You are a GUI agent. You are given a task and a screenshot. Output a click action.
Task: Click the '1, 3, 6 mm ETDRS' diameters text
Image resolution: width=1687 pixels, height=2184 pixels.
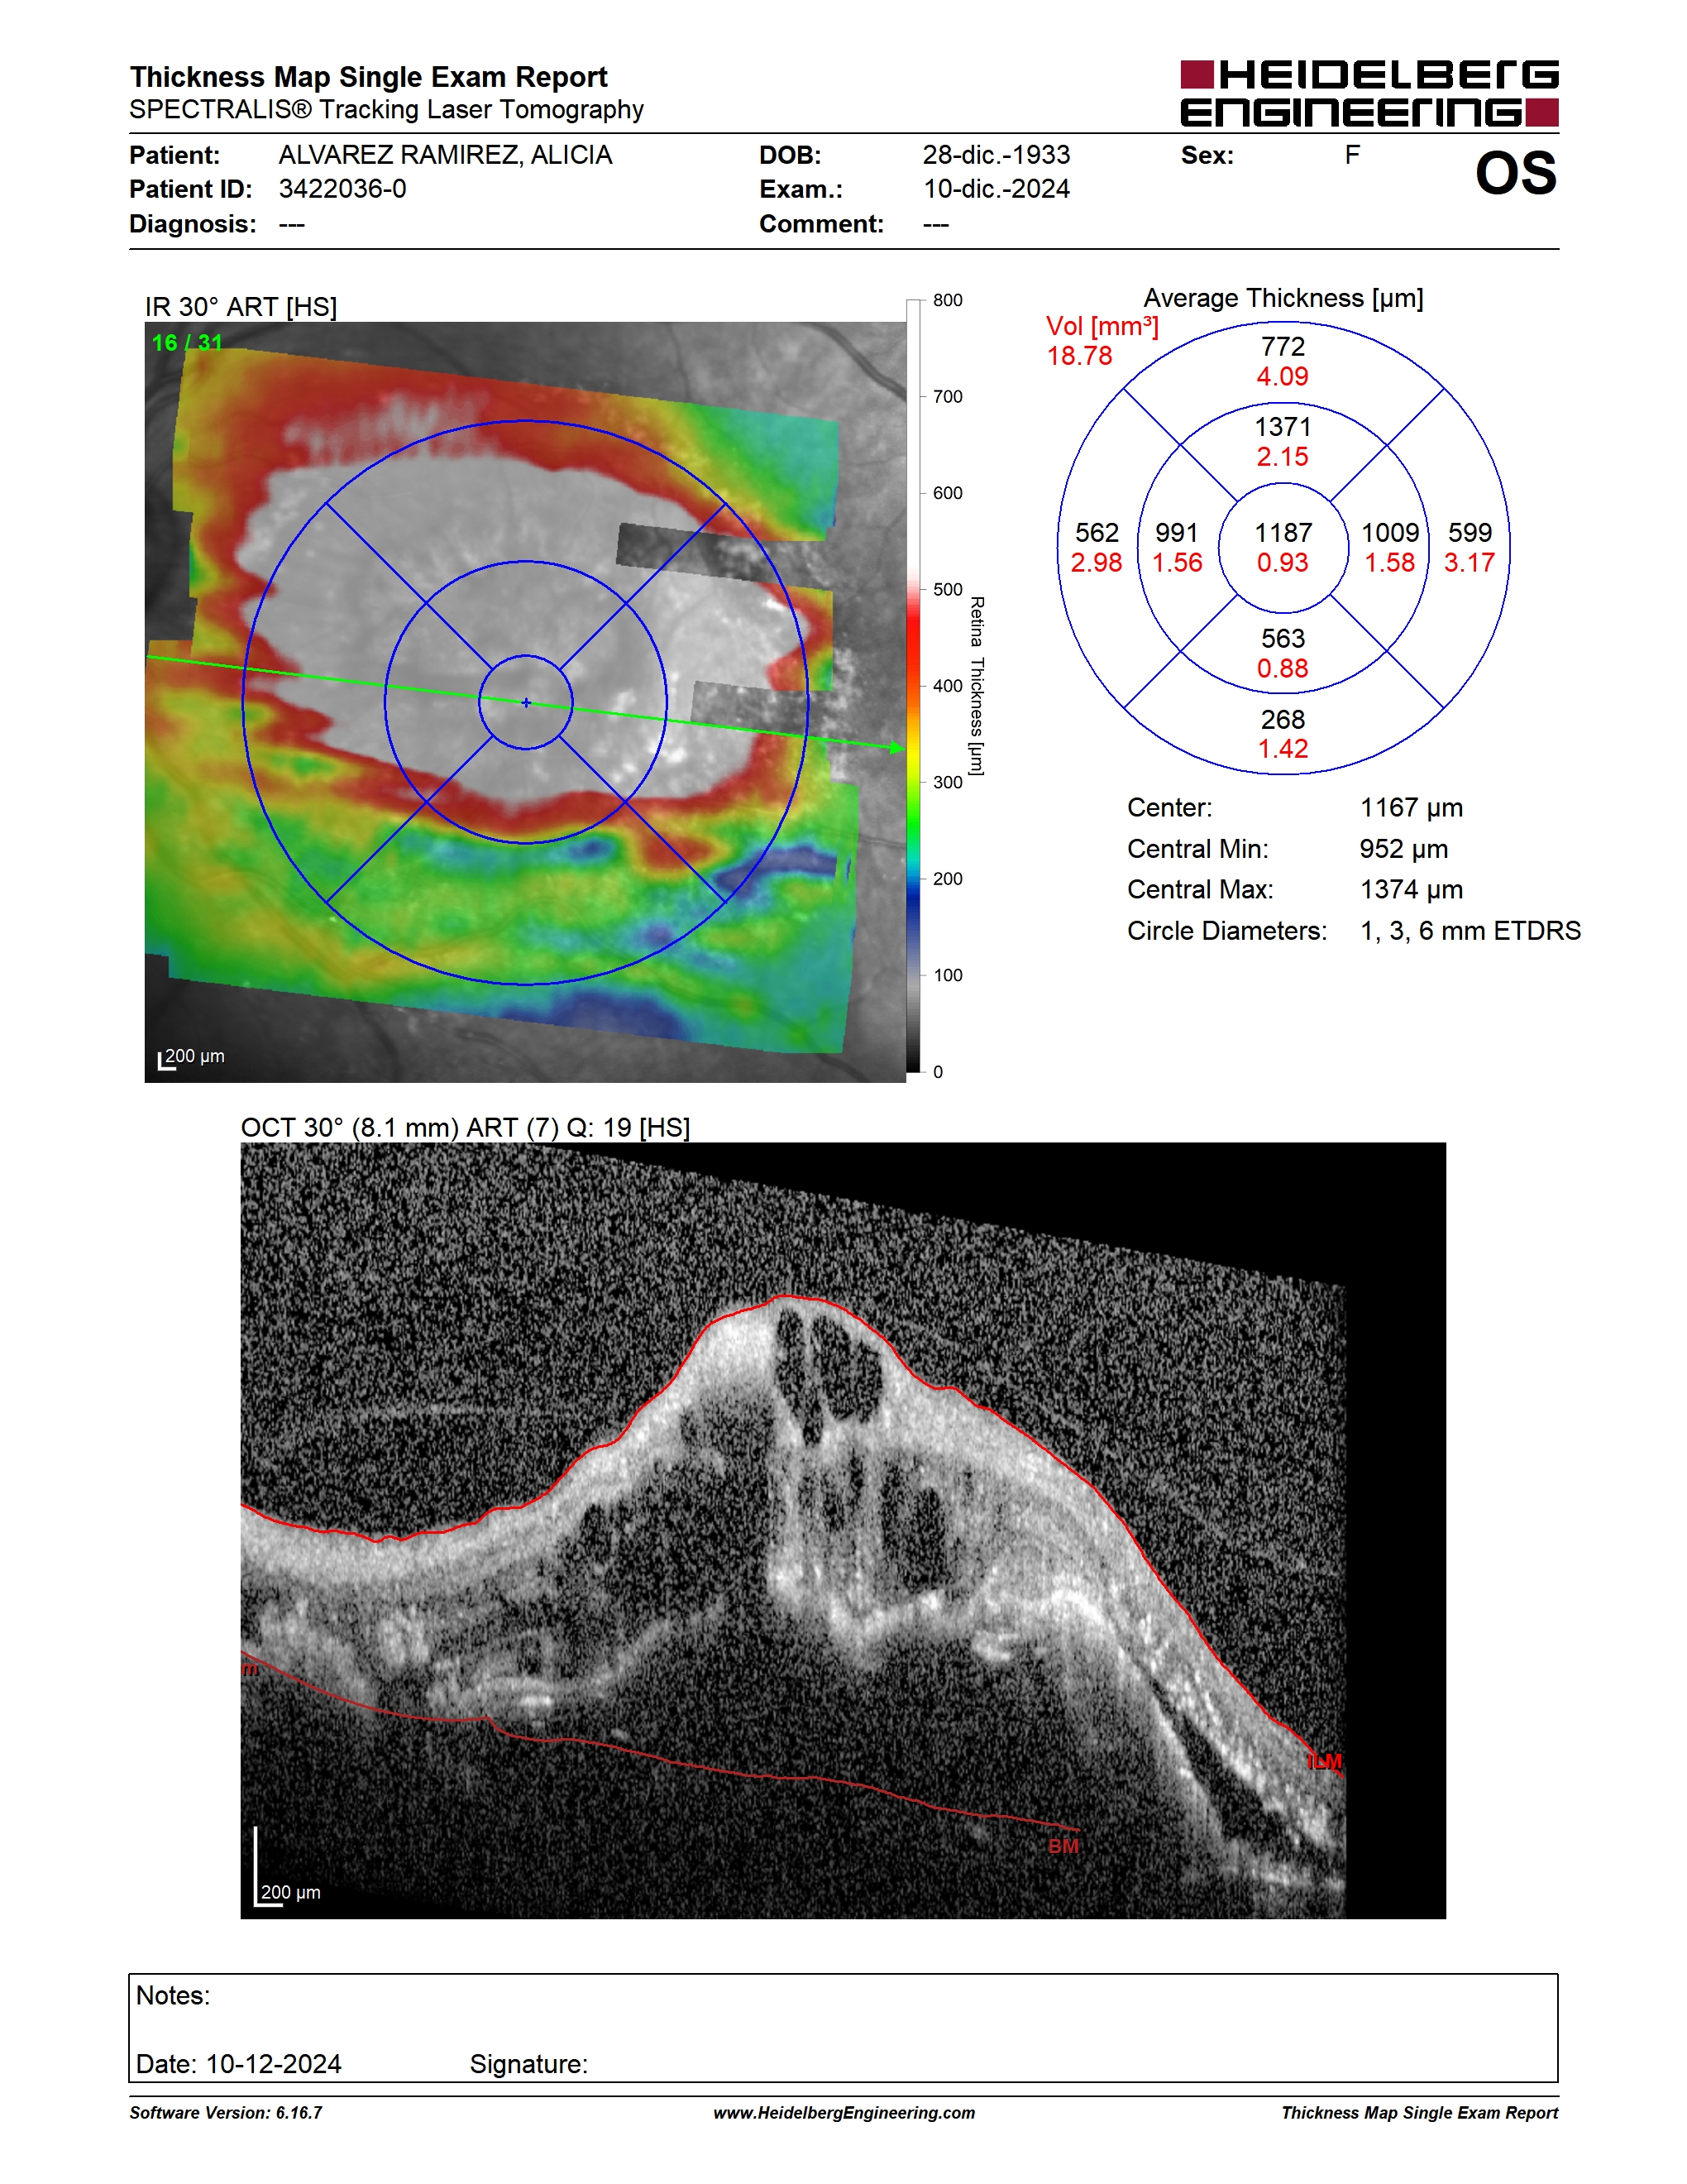click(x=1470, y=931)
